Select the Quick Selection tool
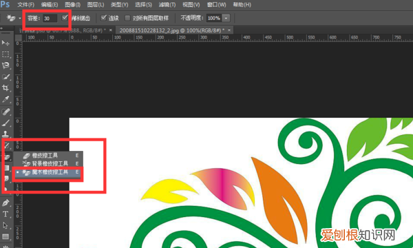 [6, 76]
